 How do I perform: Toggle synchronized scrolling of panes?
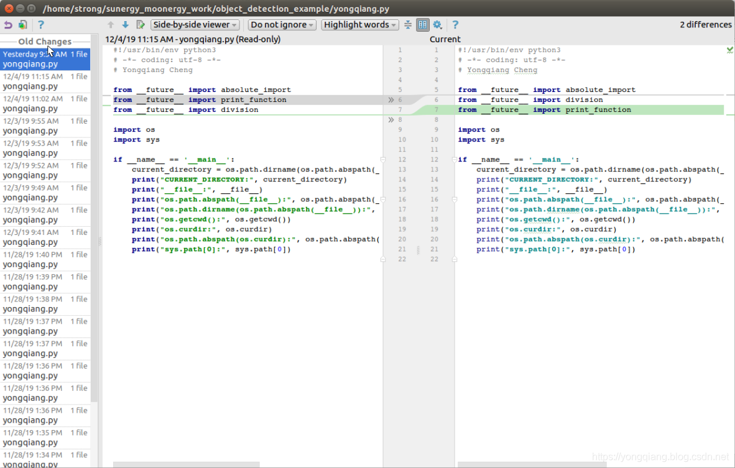423,24
